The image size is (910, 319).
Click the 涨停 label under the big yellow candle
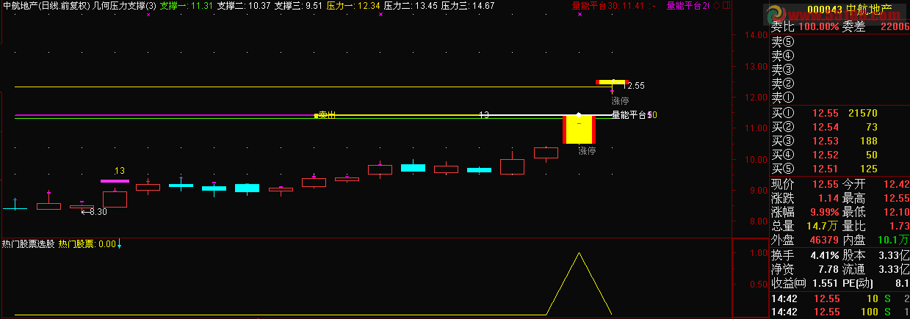586,150
